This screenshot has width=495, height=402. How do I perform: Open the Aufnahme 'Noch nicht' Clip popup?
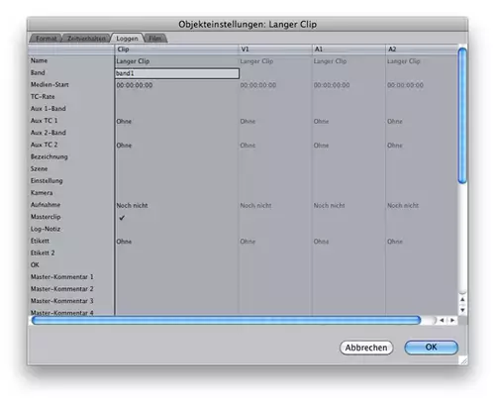tap(132, 205)
